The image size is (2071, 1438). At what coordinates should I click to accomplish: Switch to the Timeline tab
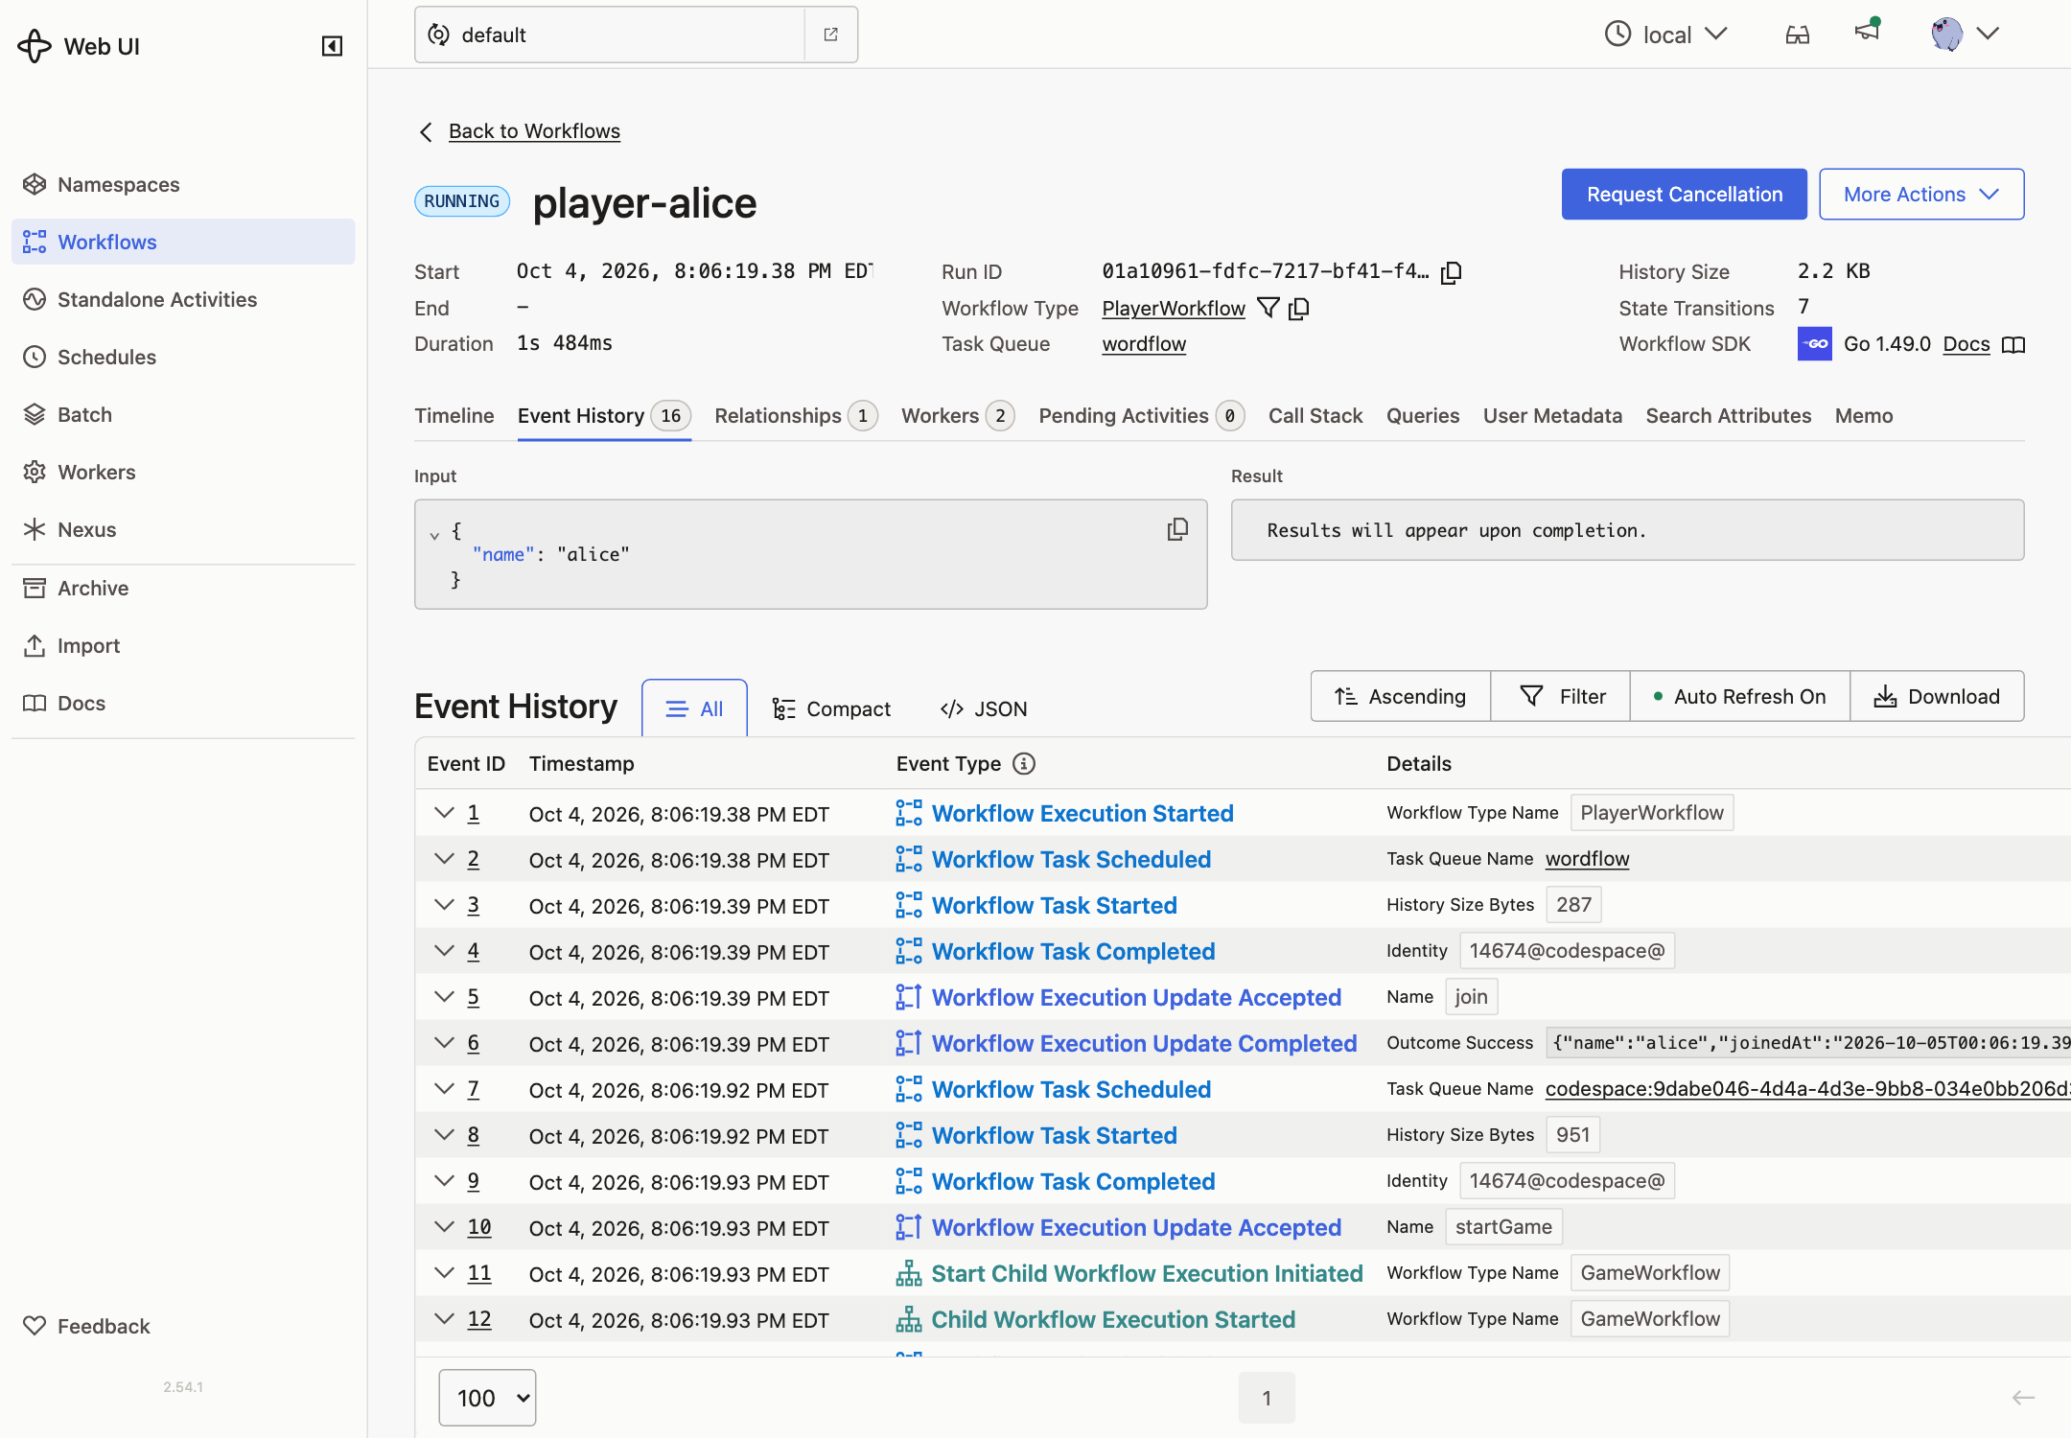(x=454, y=415)
